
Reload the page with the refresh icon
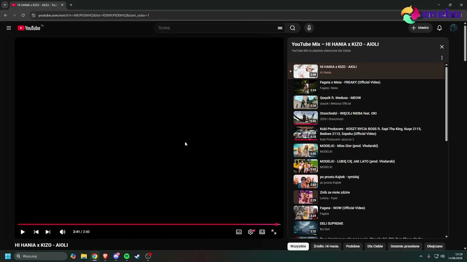[23, 15]
